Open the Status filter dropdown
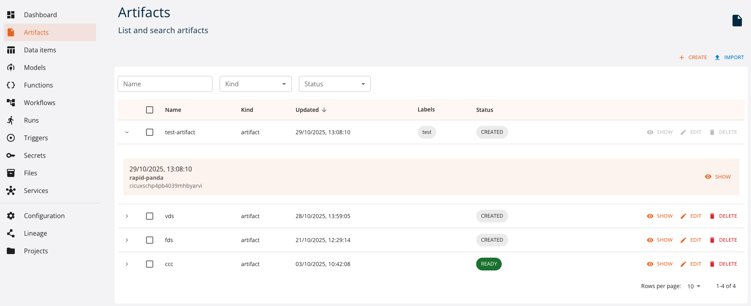Image resolution: width=751 pixels, height=306 pixels. pyautogui.click(x=334, y=84)
